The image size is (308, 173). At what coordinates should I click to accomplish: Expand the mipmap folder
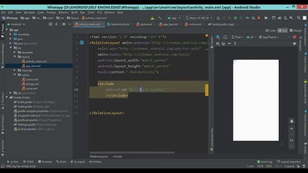15,70
